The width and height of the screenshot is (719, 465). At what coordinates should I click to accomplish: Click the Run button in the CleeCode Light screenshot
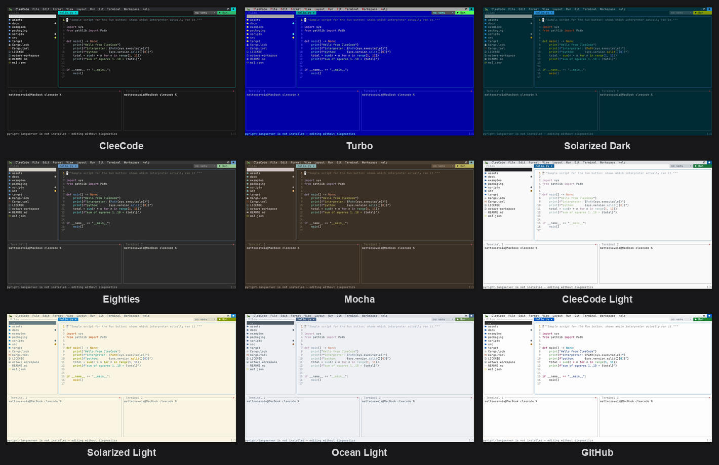(x=702, y=166)
